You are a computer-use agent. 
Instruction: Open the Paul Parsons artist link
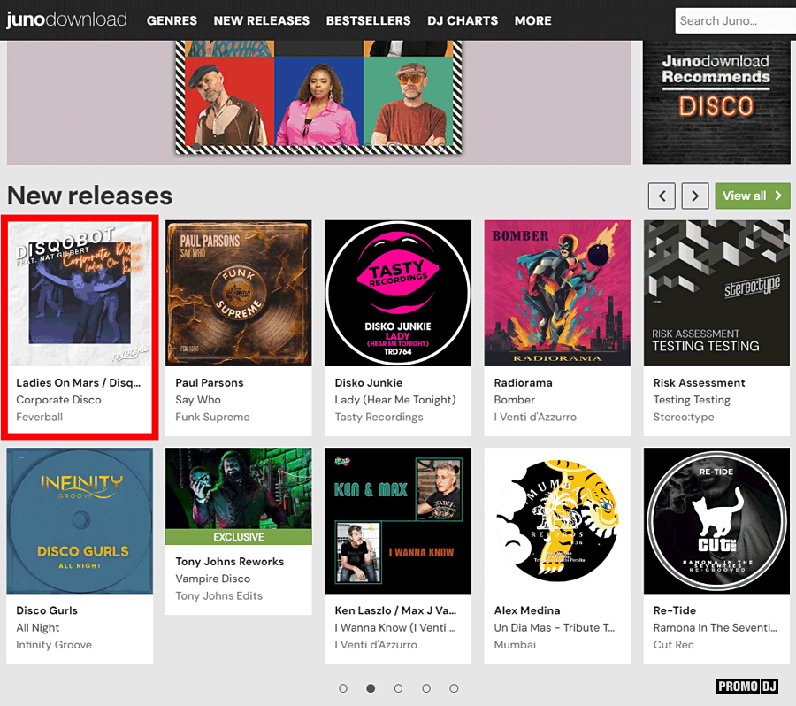click(209, 383)
